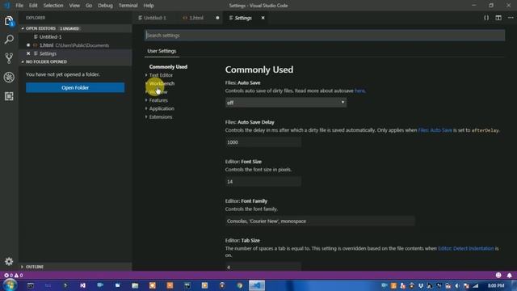
Task: Open the Files Auto Save dropdown
Action: [x=286, y=103]
